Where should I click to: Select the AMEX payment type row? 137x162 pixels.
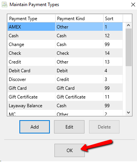(65, 27)
